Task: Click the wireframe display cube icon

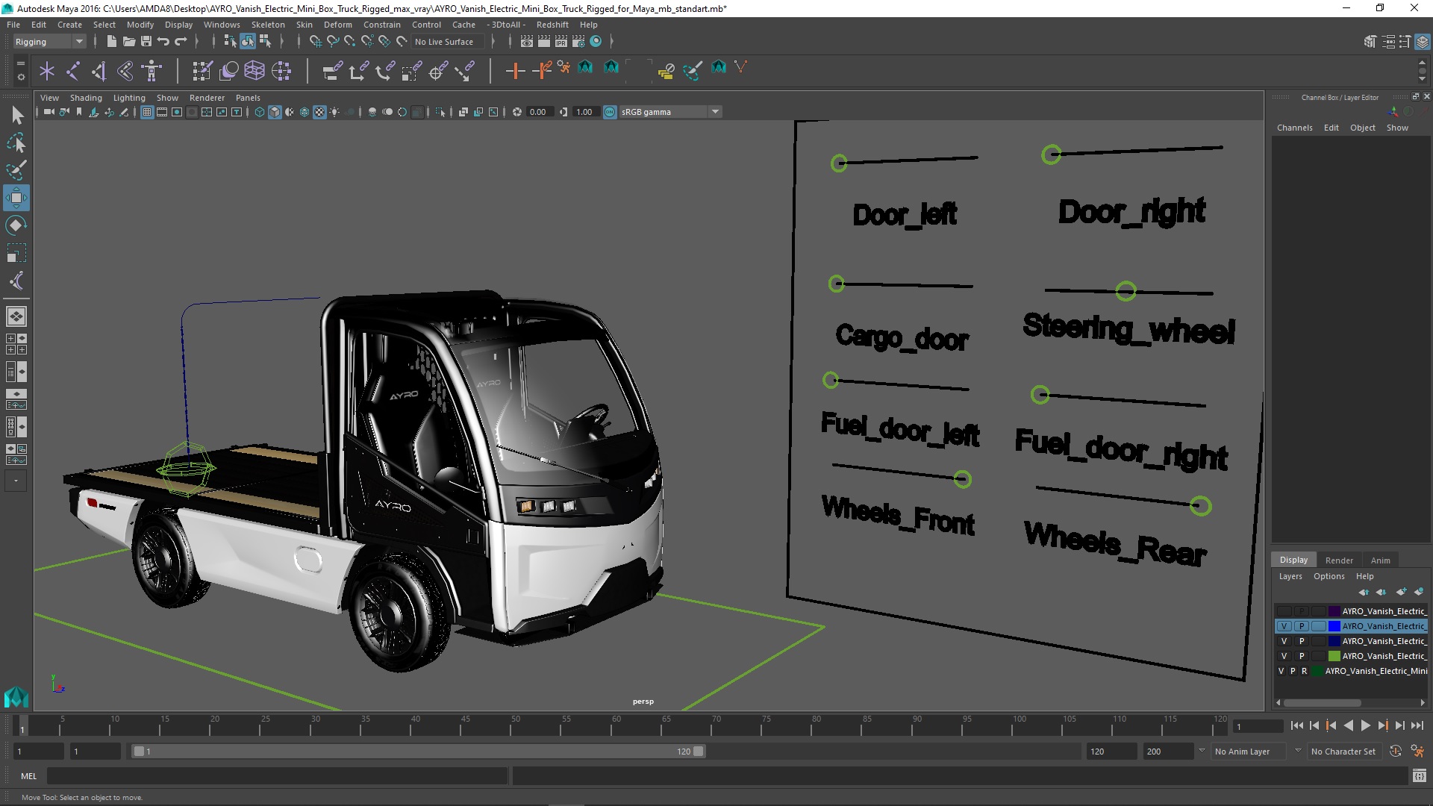Action: pyautogui.click(x=260, y=112)
